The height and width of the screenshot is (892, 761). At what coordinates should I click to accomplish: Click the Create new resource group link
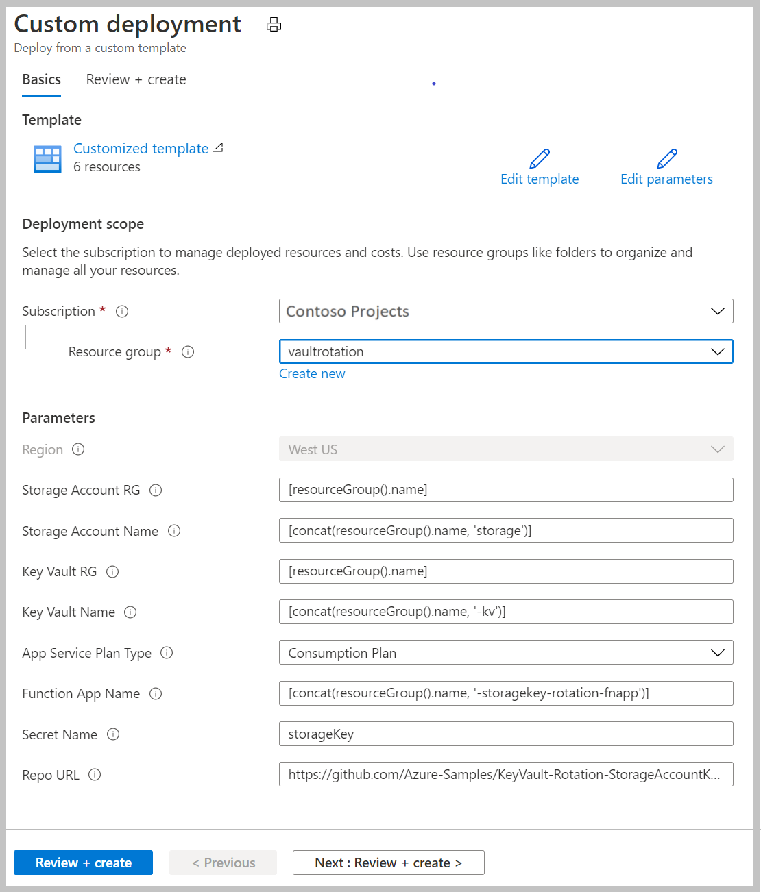click(x=312, y=373)
